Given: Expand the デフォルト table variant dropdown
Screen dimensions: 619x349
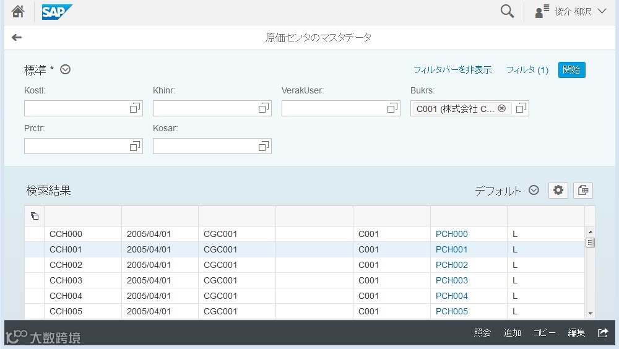Looking at the screenshot, I should pyautogui.click(x=534, y=191).
